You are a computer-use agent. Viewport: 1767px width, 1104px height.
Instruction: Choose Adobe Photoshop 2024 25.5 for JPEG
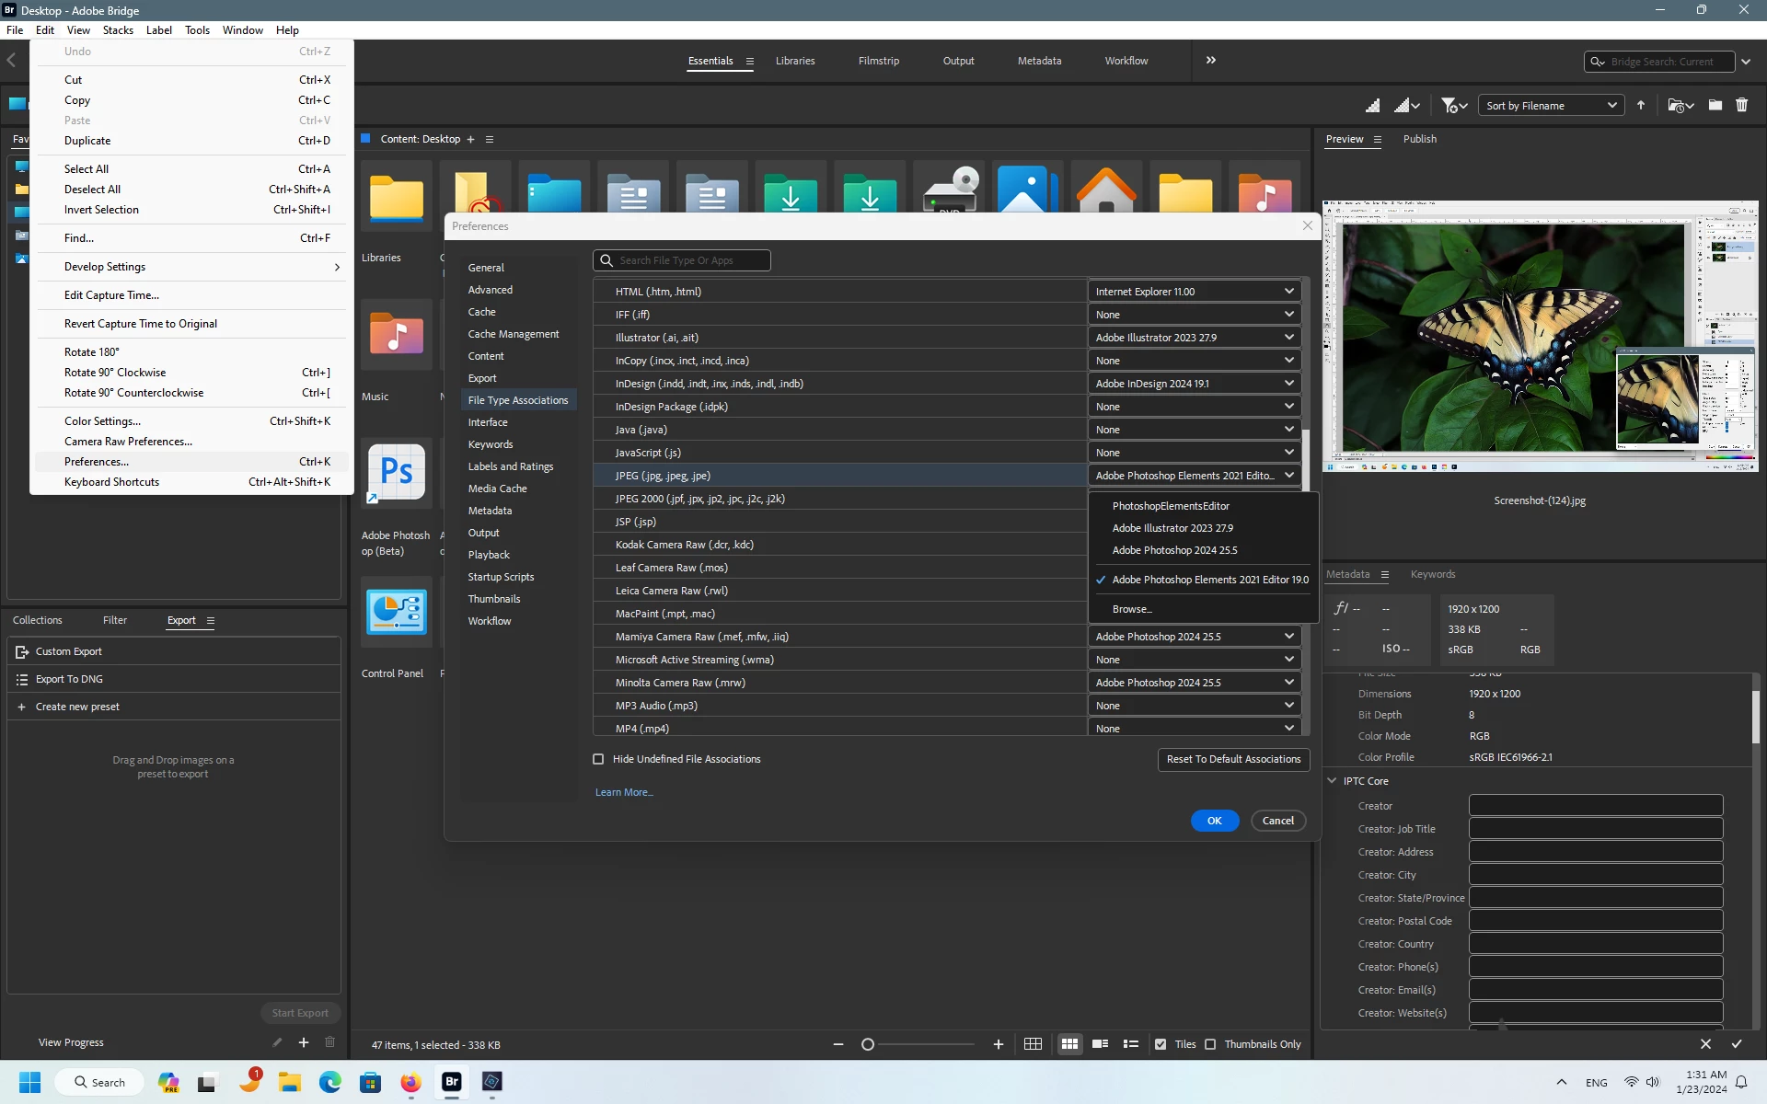[x=1174, y=550]
